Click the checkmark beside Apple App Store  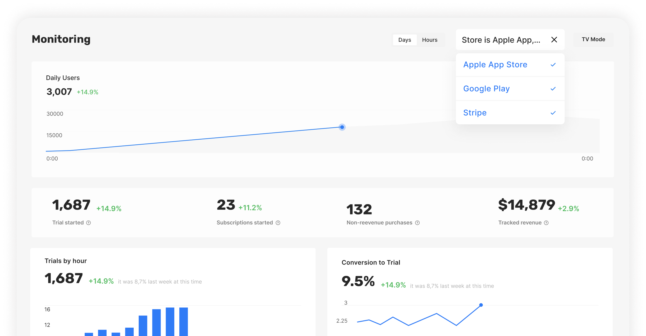tap(553, 65)
